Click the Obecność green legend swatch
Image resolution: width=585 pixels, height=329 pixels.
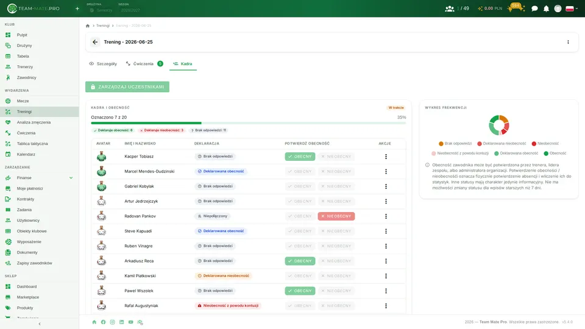[546, 154]
